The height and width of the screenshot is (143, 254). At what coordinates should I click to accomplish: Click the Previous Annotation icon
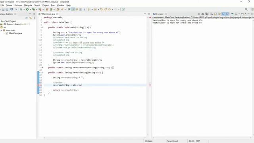(x=95, y=10)
